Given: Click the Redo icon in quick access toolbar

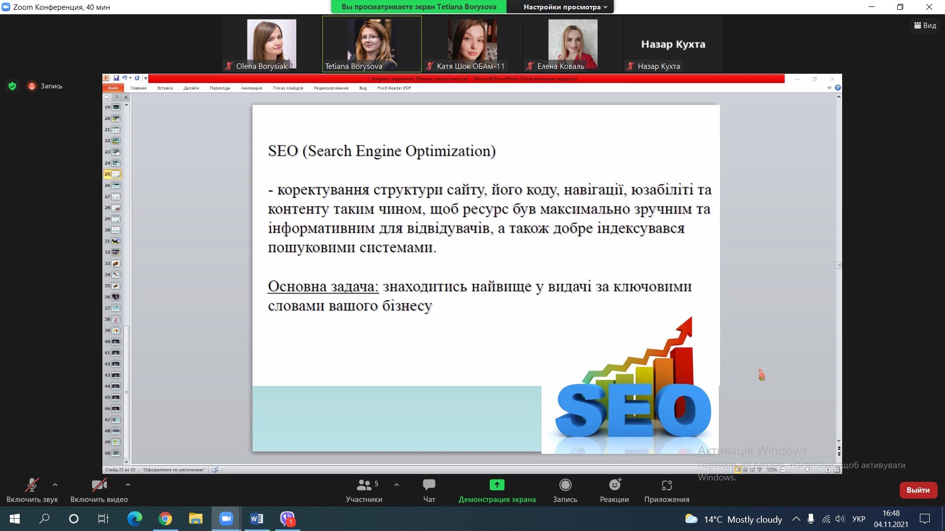Looking at the screenshot, I should (x=137, y=78).
